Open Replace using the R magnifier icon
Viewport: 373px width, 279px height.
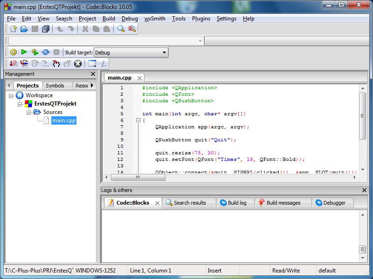[132, 28]
